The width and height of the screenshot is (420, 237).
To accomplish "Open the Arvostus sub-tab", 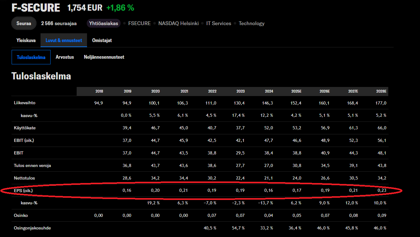I will (65, 57).
